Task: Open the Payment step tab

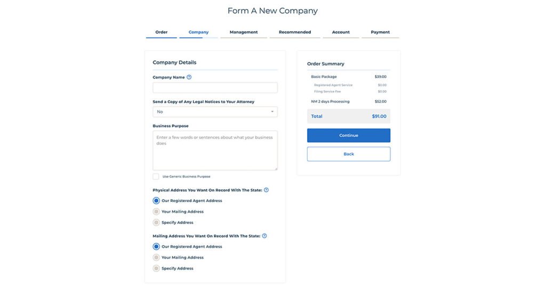Action: tap(380, 32)
